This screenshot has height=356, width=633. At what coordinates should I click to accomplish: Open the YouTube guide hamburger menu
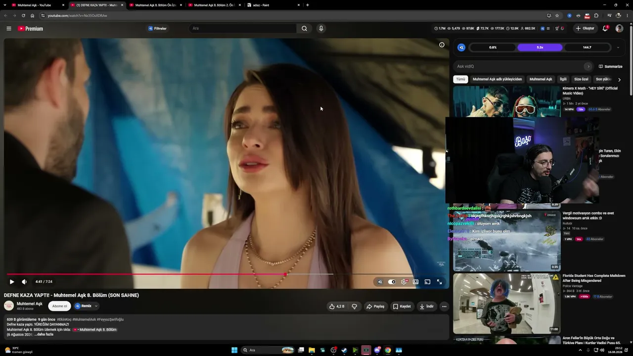point(9,29)
